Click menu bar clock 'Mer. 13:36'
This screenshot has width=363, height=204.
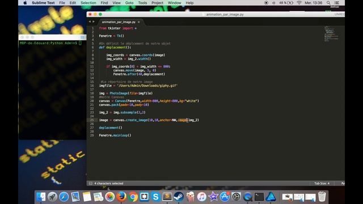(314, 3)
